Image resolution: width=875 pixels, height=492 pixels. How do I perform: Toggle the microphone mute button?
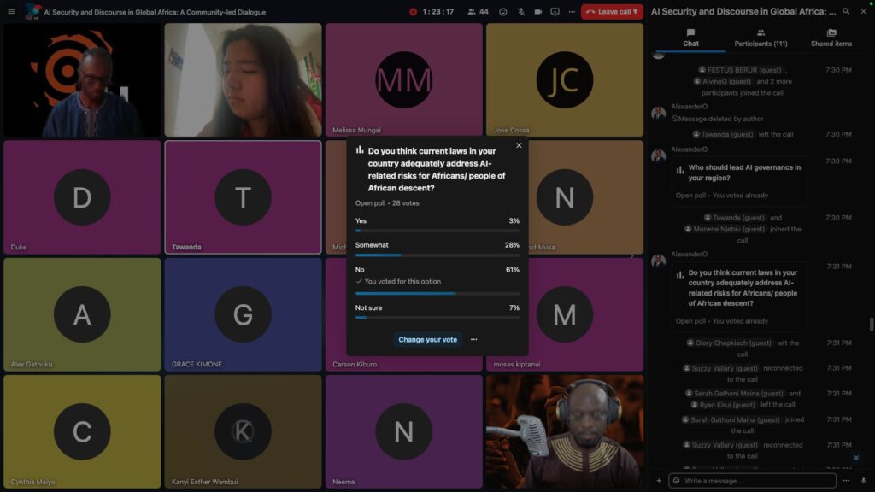click(521, 12)
